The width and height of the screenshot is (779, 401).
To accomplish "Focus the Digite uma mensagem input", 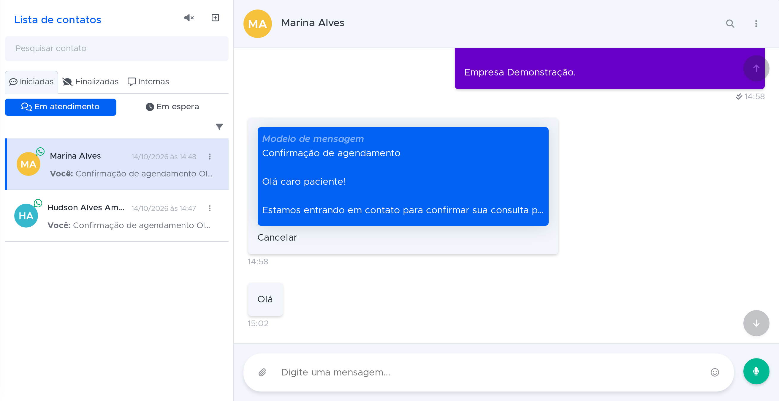I will pyautogui.click(x=490, y=372).
